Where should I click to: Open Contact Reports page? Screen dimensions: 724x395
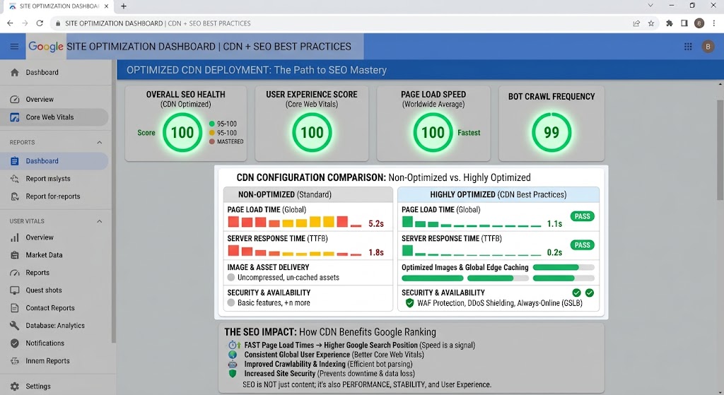(54, 308)
